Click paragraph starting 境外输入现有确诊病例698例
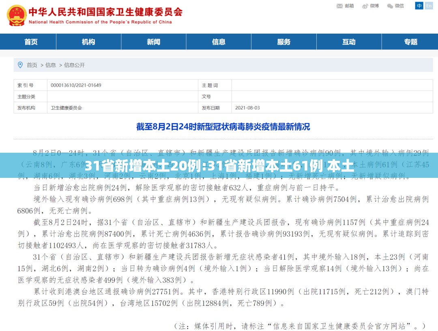The width and height of the screenshot is (438, 331). [223, 205]
